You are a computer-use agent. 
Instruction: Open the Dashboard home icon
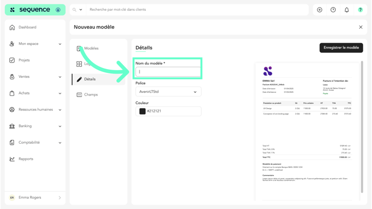pyautogui.click(x=12, y=27)
